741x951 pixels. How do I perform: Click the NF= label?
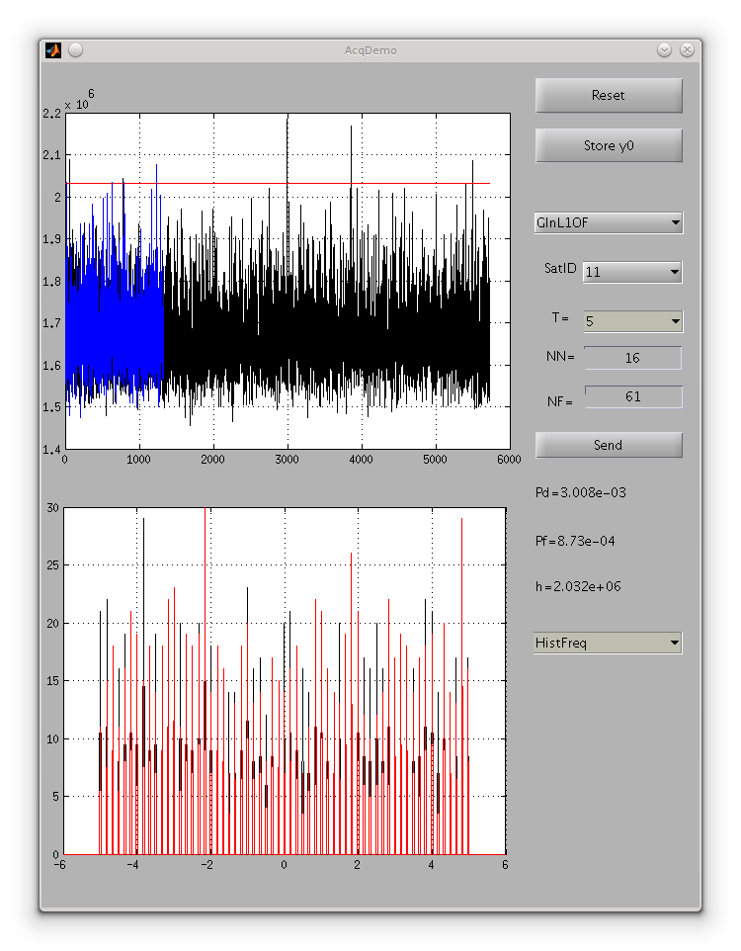559,401
